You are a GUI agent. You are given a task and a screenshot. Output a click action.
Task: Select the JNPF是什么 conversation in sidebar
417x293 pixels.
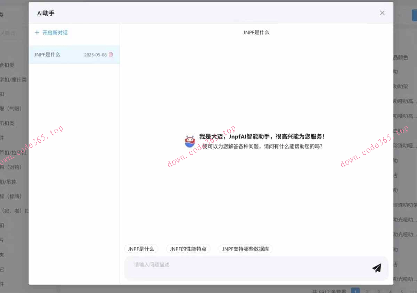point(47,54)
